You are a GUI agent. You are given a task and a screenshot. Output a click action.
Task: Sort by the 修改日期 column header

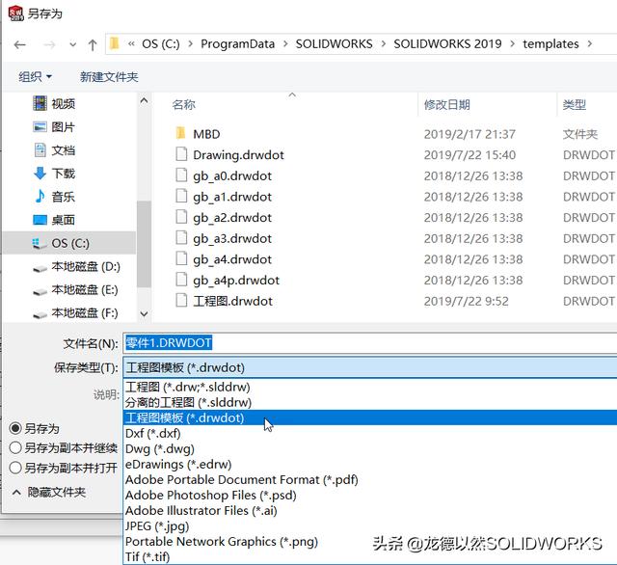click(x=446, y=105)
